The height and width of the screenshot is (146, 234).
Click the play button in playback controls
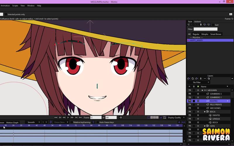68,117
